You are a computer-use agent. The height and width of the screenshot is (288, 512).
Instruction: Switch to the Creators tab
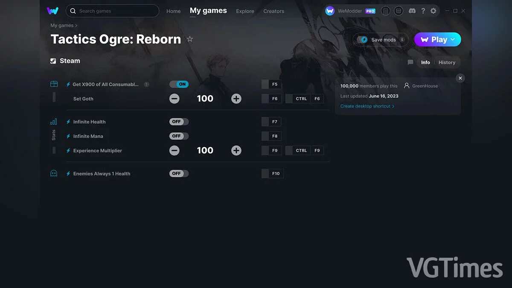coord(273,11)
